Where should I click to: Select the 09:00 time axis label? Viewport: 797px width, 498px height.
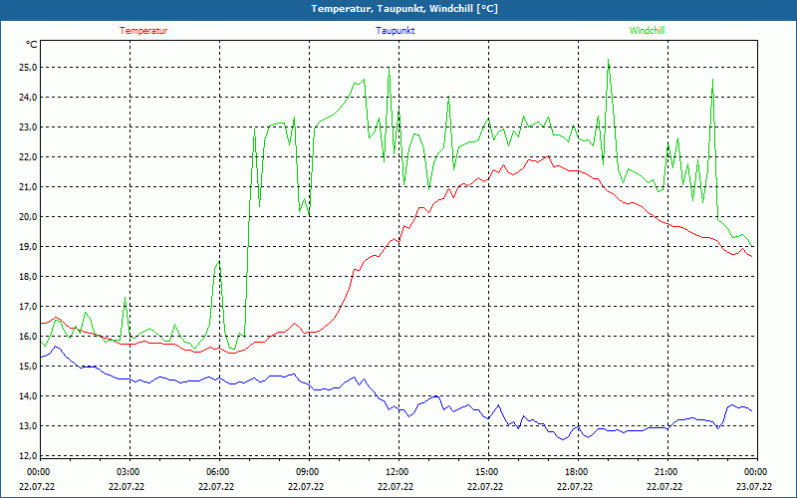tap(308, 472)
